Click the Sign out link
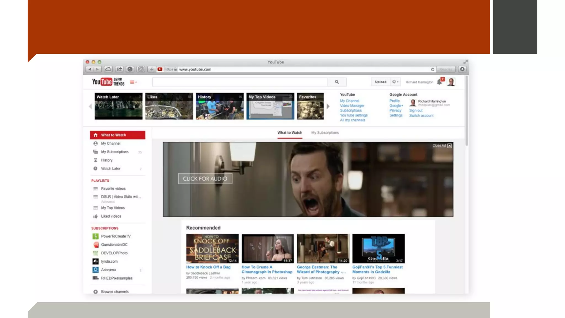565x318 pixels. click(415, 110)
